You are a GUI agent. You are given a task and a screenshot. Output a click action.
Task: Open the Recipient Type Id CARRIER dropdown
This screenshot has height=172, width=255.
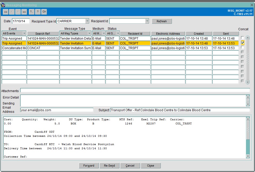pos(87,21)
